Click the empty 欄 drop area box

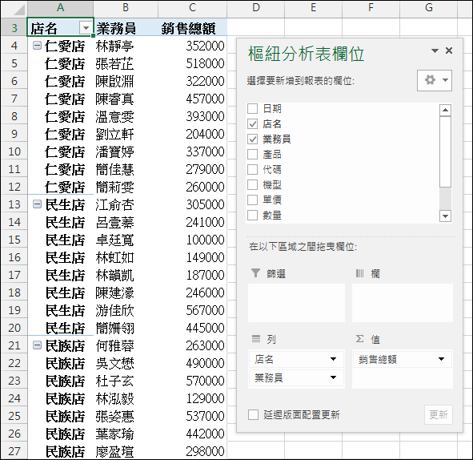(403, 303)
